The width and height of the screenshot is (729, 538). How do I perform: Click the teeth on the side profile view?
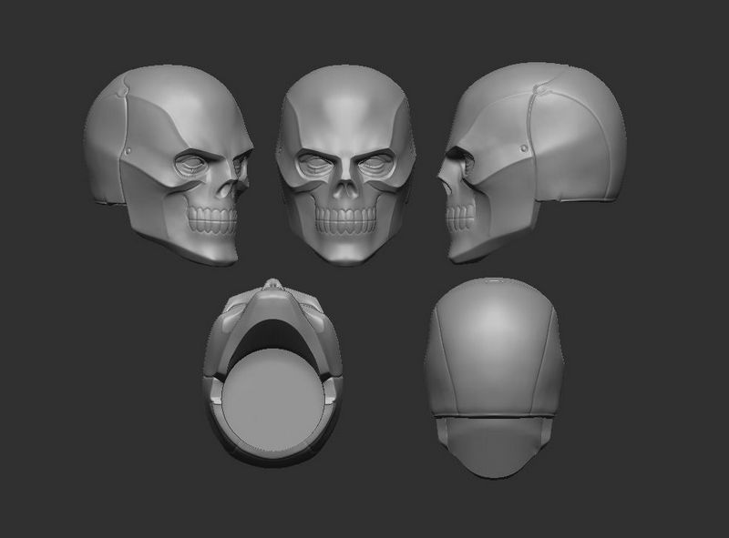pos(462,218)
